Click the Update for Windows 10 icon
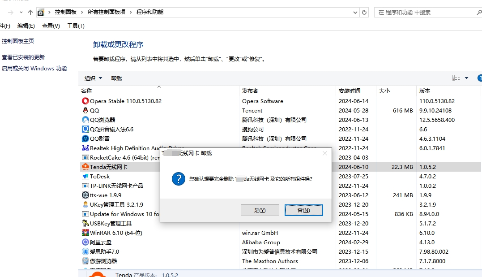Image resolution: width=482 pixels, height=277 pixels. (85, 214)
